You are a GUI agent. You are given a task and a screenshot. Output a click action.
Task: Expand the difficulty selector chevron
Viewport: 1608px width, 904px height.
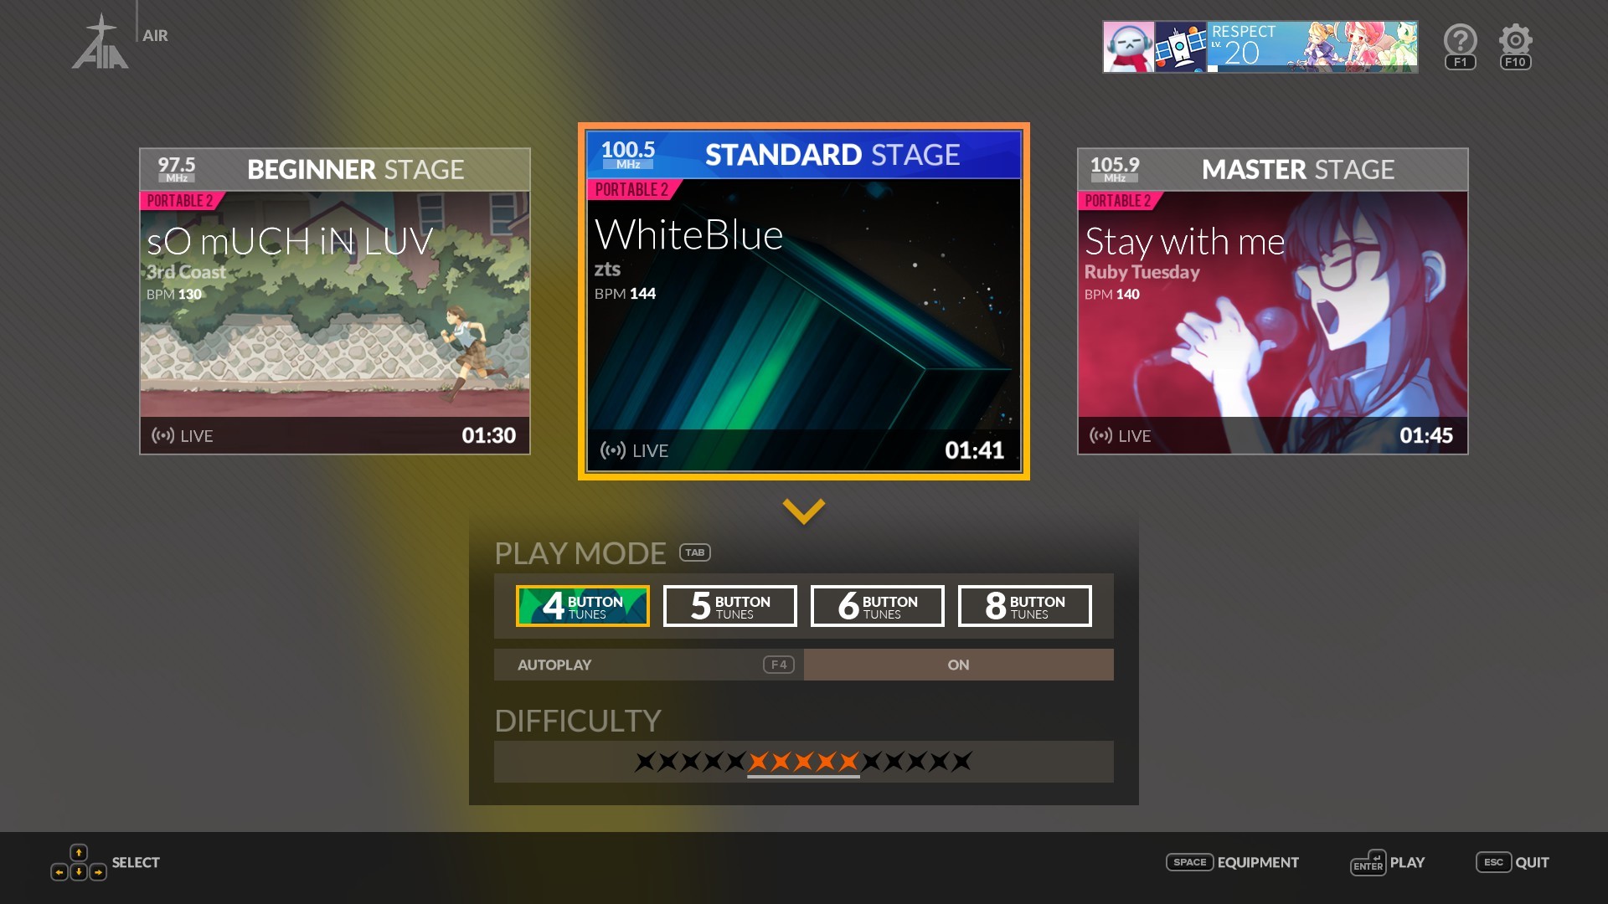[x=803, y=510]
